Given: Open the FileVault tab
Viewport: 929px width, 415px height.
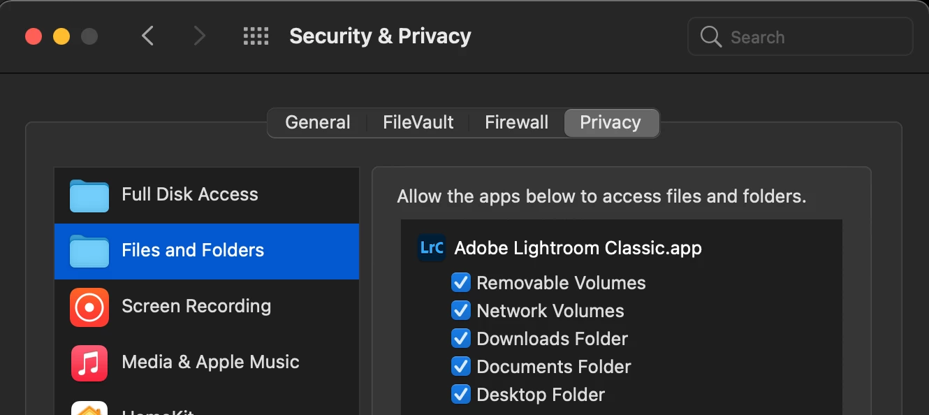Looking at the screenshot, I should [418, 123].
